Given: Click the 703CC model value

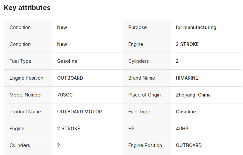Looking at the screenshot, I should pos(65,95).
